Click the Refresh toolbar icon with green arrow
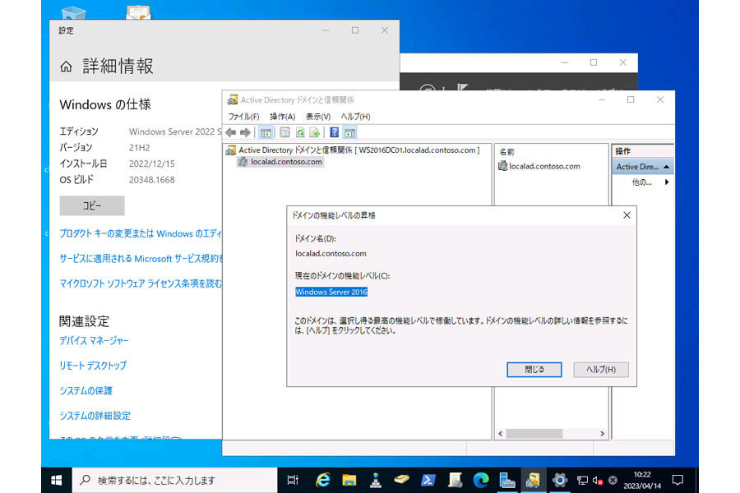The width and height of the screenshot is (740, 493). pos(299,132)
